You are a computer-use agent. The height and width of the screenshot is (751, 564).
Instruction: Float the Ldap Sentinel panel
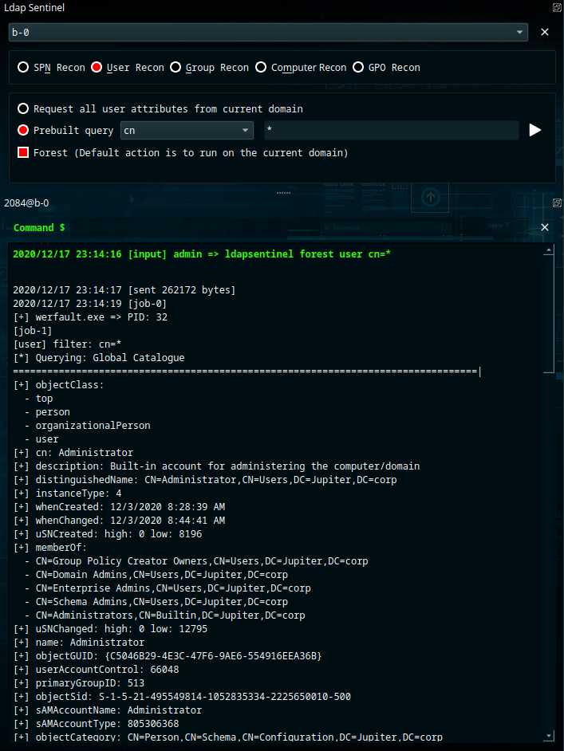tap(556, 7)
